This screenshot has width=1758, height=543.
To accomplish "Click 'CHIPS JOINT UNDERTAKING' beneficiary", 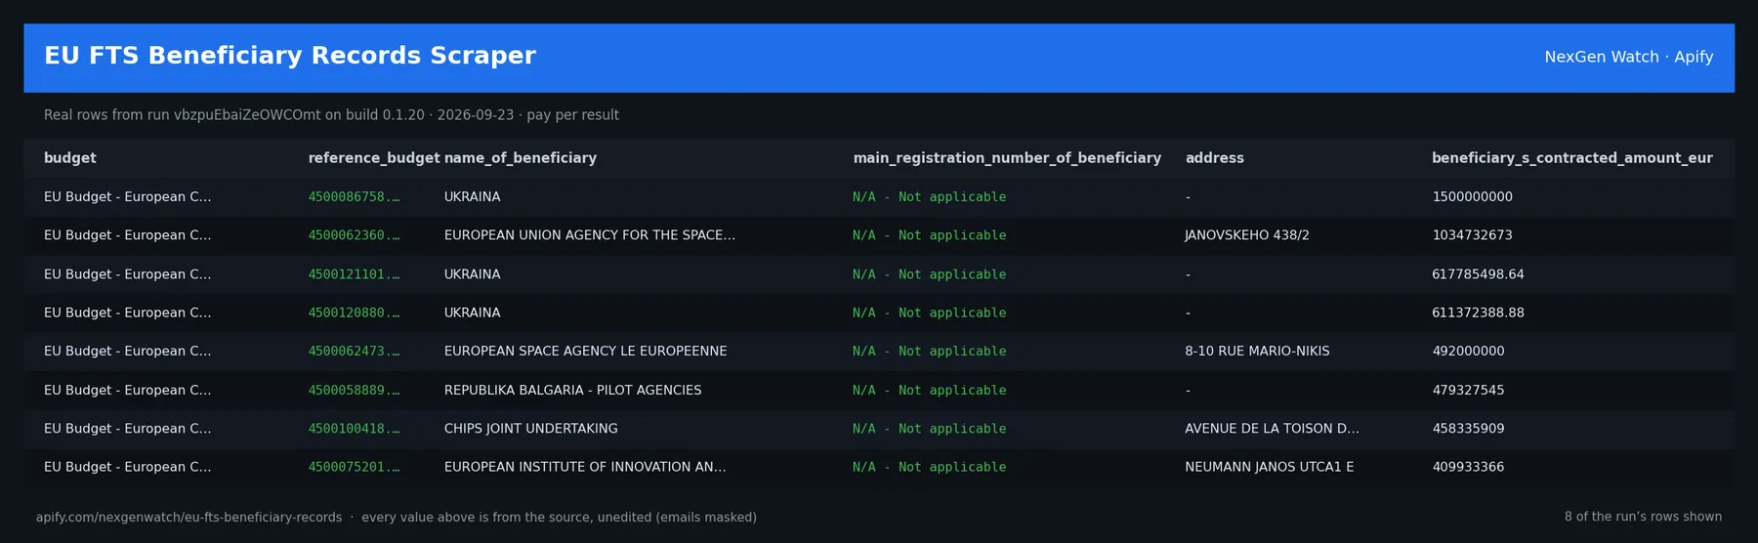I will 530,429.
